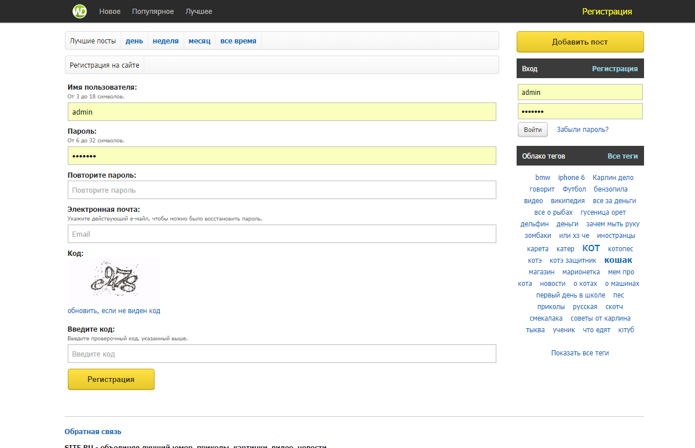Viewport: 695px width, 448px height.
Task: Select the котопес tag
Action: point(621,249)
